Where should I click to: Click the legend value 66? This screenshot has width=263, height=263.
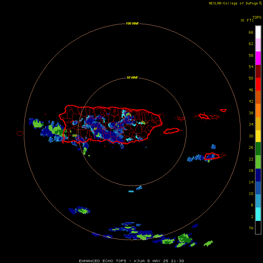251,32
